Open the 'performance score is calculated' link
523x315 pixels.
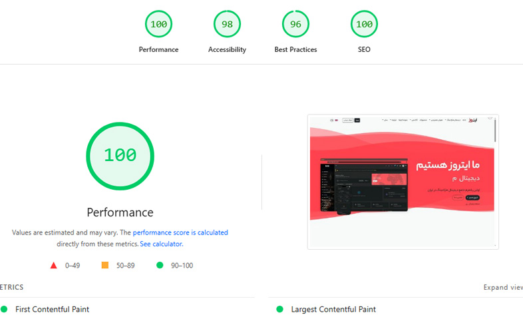(180, 232)
